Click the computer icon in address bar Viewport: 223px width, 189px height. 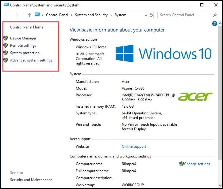(x=37, y=15)
